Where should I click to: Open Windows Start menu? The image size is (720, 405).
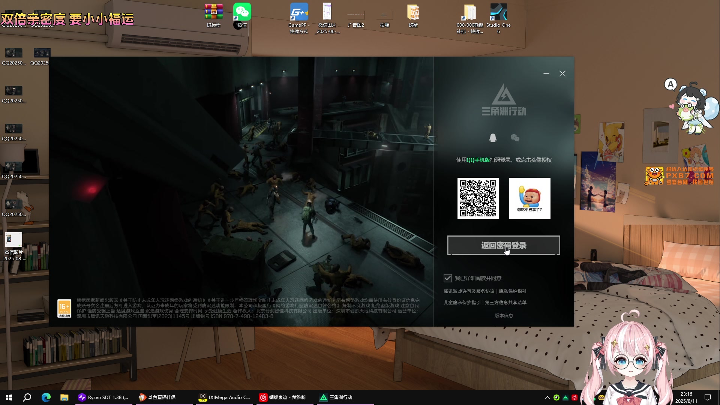(9, 397)
